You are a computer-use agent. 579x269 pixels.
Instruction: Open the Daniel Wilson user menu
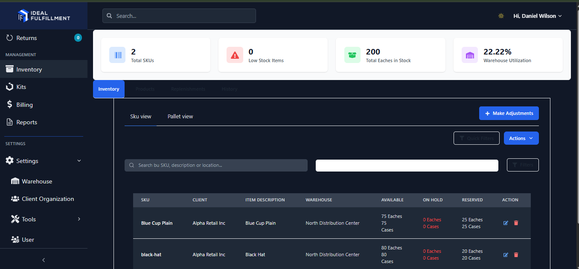[x=538, y=16]
